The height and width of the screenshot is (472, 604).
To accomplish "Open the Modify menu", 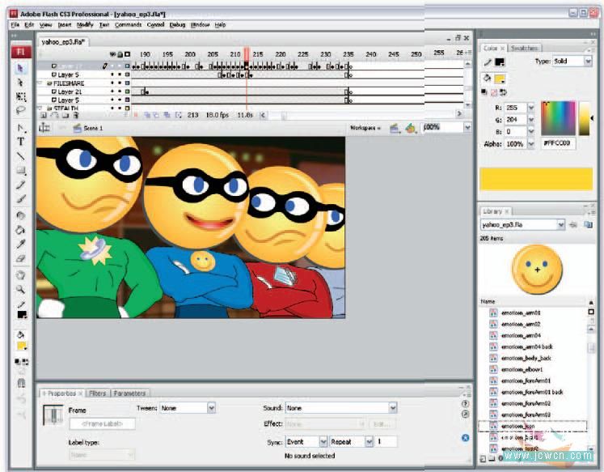I will pos(85,24).
